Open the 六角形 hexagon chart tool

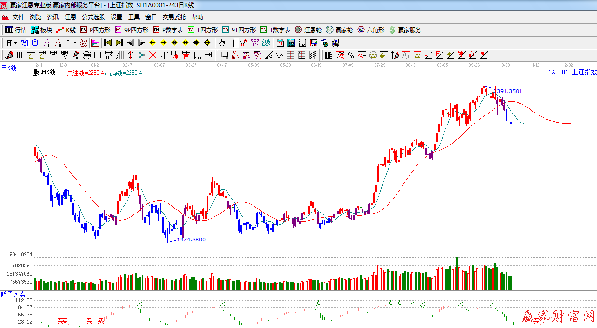371,30
